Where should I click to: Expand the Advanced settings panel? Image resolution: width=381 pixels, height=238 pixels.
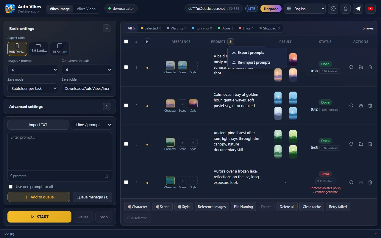click(107, 107)
